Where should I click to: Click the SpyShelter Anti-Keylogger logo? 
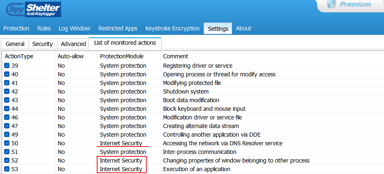34,9
